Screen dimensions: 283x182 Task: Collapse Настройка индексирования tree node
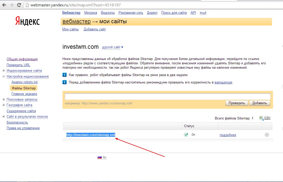click(4, 76)
